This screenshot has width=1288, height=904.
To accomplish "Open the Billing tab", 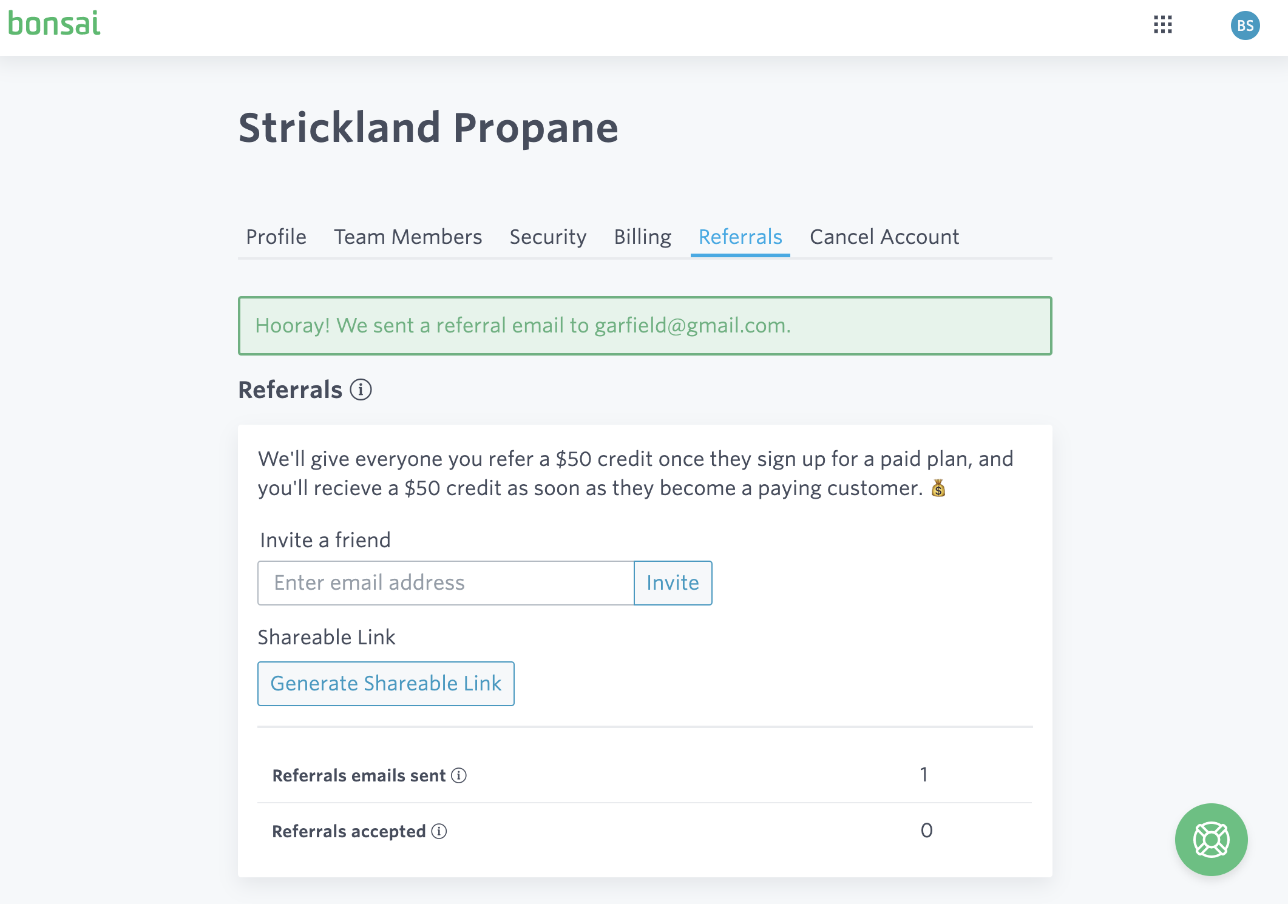I will click(x=642, y=237).
